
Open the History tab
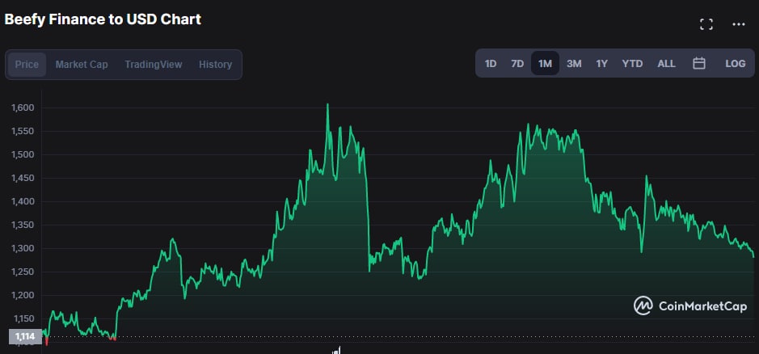pos(215,65)
